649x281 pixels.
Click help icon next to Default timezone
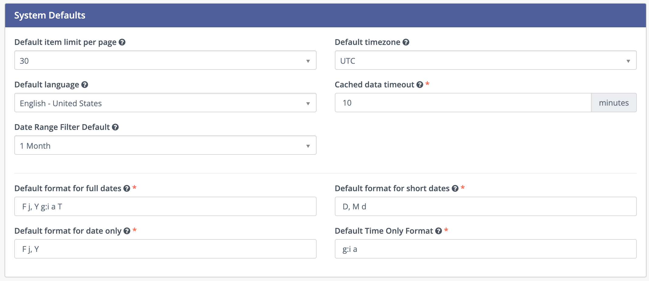pyautogui.click(x=406, y=42)
